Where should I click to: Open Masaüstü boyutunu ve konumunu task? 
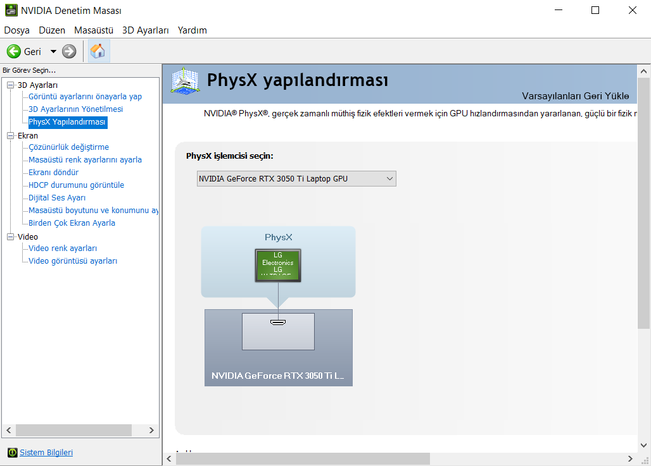pyautogui.click(x=94, y=210)
